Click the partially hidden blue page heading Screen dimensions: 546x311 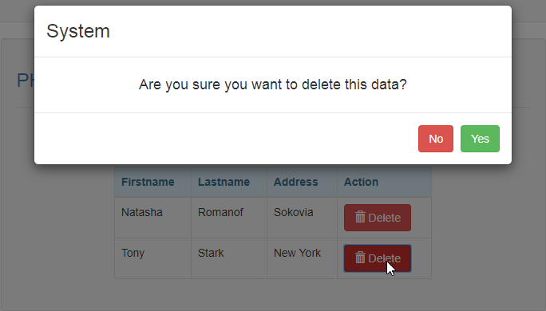26,81
